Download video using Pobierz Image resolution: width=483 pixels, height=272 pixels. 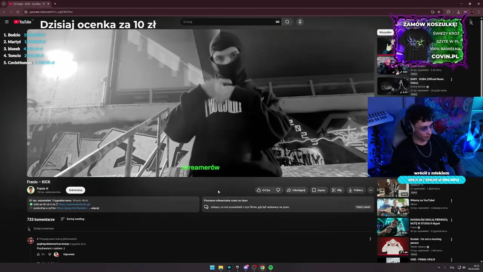pos(355,190)
